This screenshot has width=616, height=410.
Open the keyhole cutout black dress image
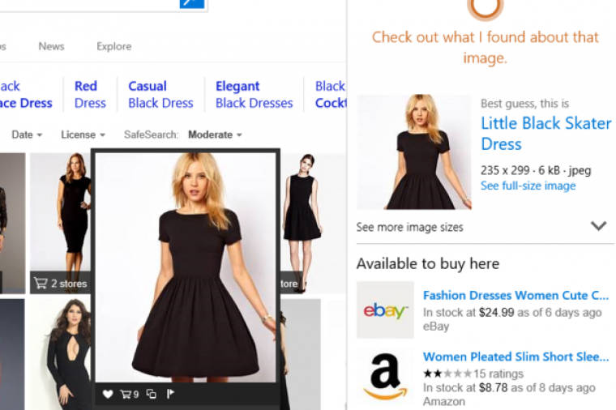click(x=61, y=354)
